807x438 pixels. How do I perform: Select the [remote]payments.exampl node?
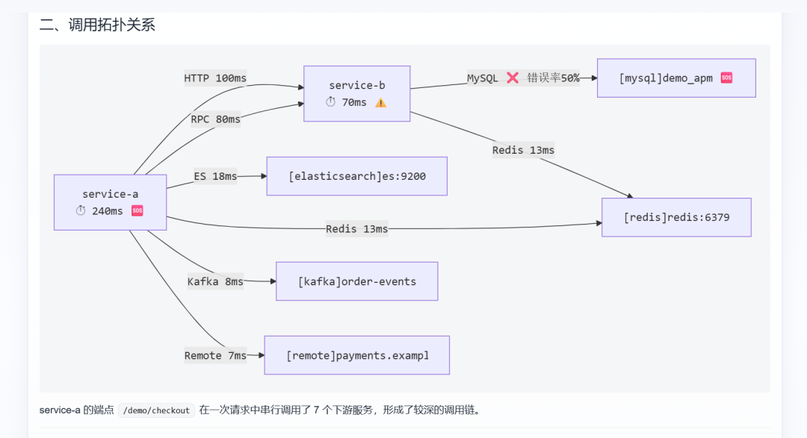(x=356, y=355)
